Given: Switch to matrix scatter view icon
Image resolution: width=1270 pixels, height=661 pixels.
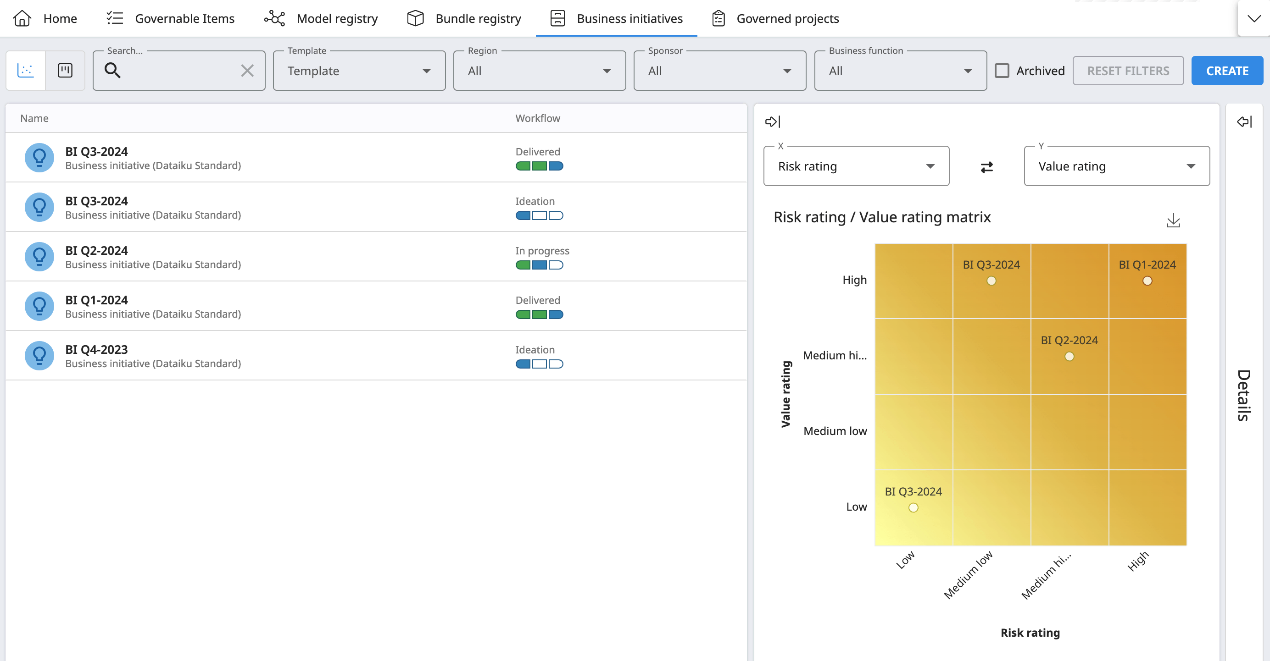Looking at the screenshot, I should tap(26, 71).
